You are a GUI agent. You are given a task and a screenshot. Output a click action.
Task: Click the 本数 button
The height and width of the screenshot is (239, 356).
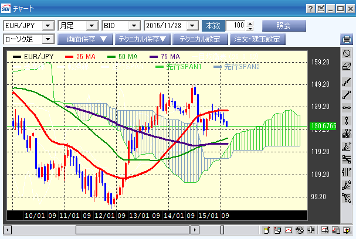(x=213, y=26)
